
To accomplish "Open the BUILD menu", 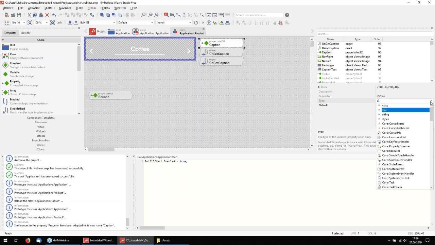I will pyautogui.click(x=80, y=8).
